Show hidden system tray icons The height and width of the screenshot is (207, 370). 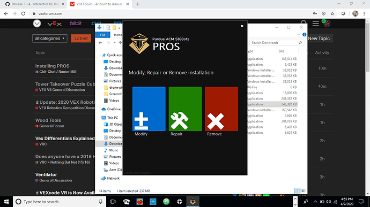point(315,202)
